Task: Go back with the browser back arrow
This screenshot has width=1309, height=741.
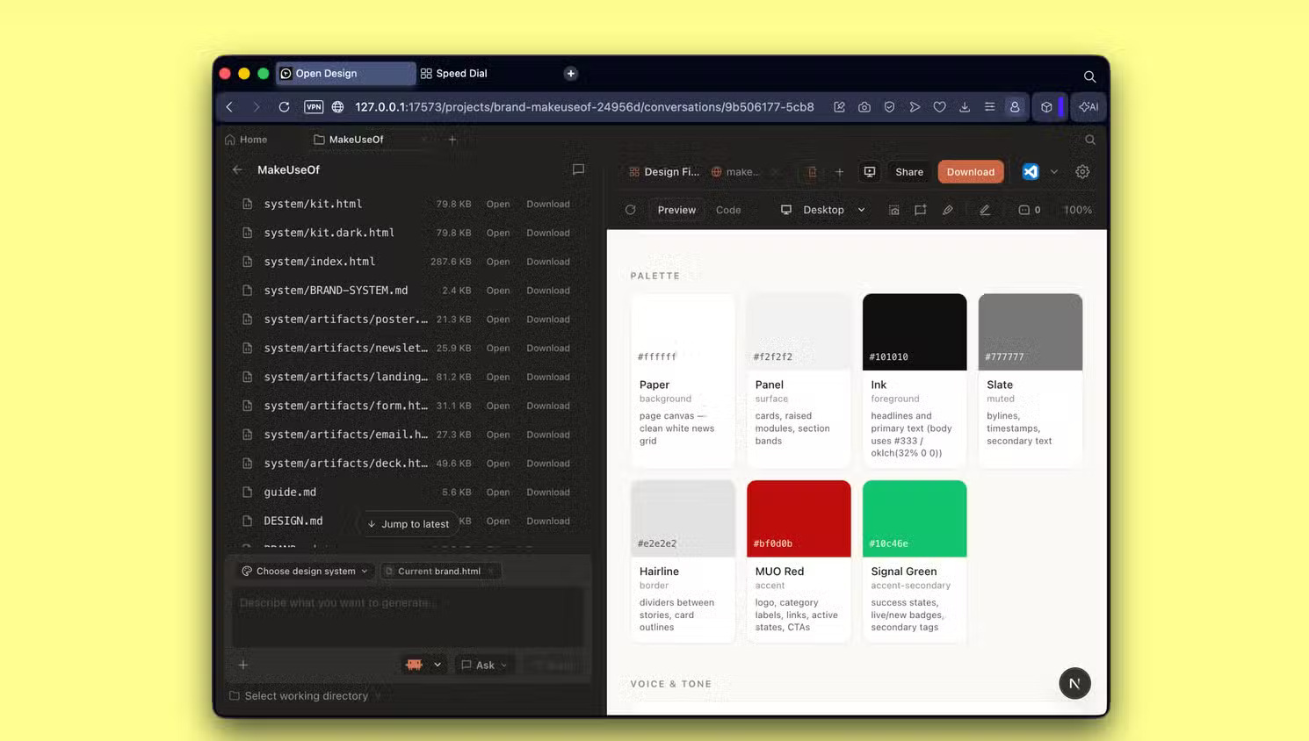Action: pyautogui.click(x=229, y=107)
